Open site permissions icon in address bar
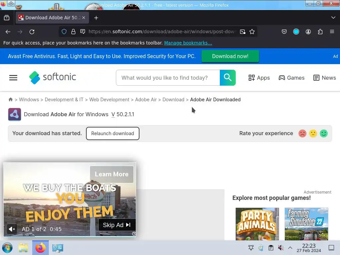 [83, 32]
